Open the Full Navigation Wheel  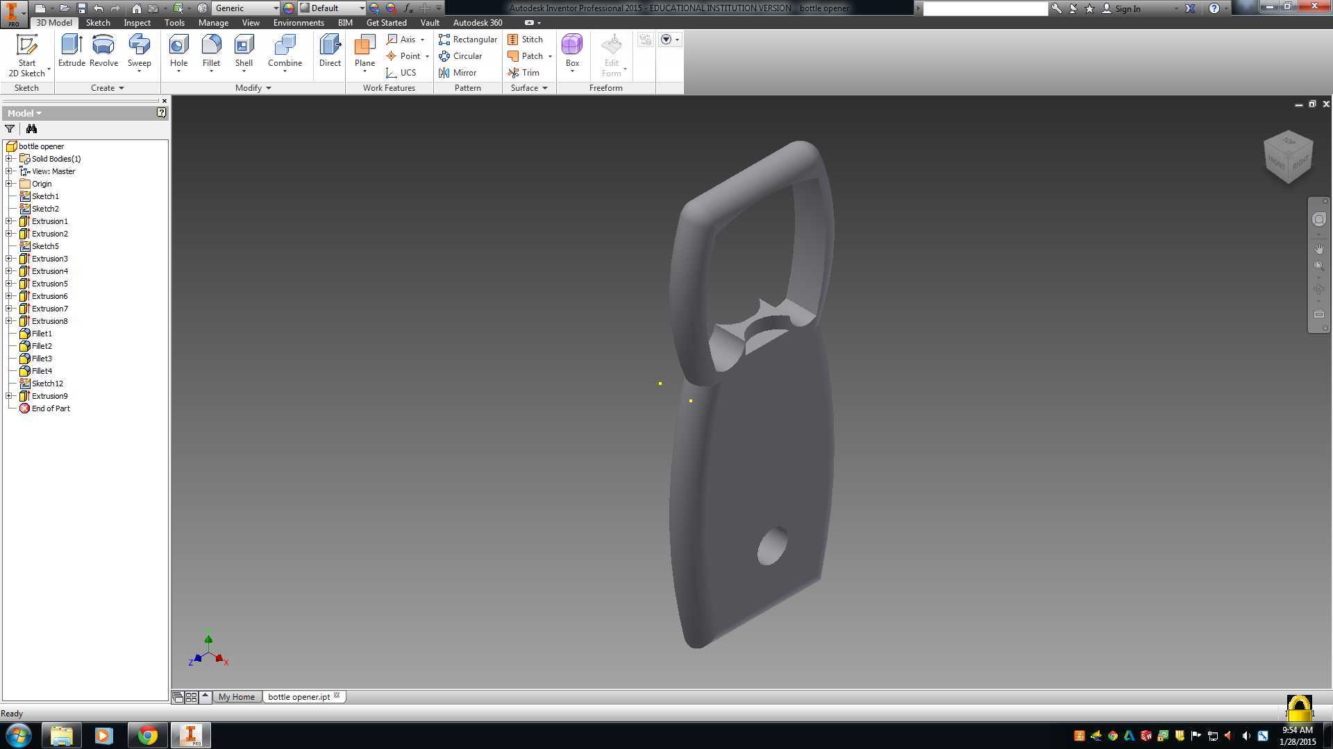pyautogui.click(x=1318, y=219)
